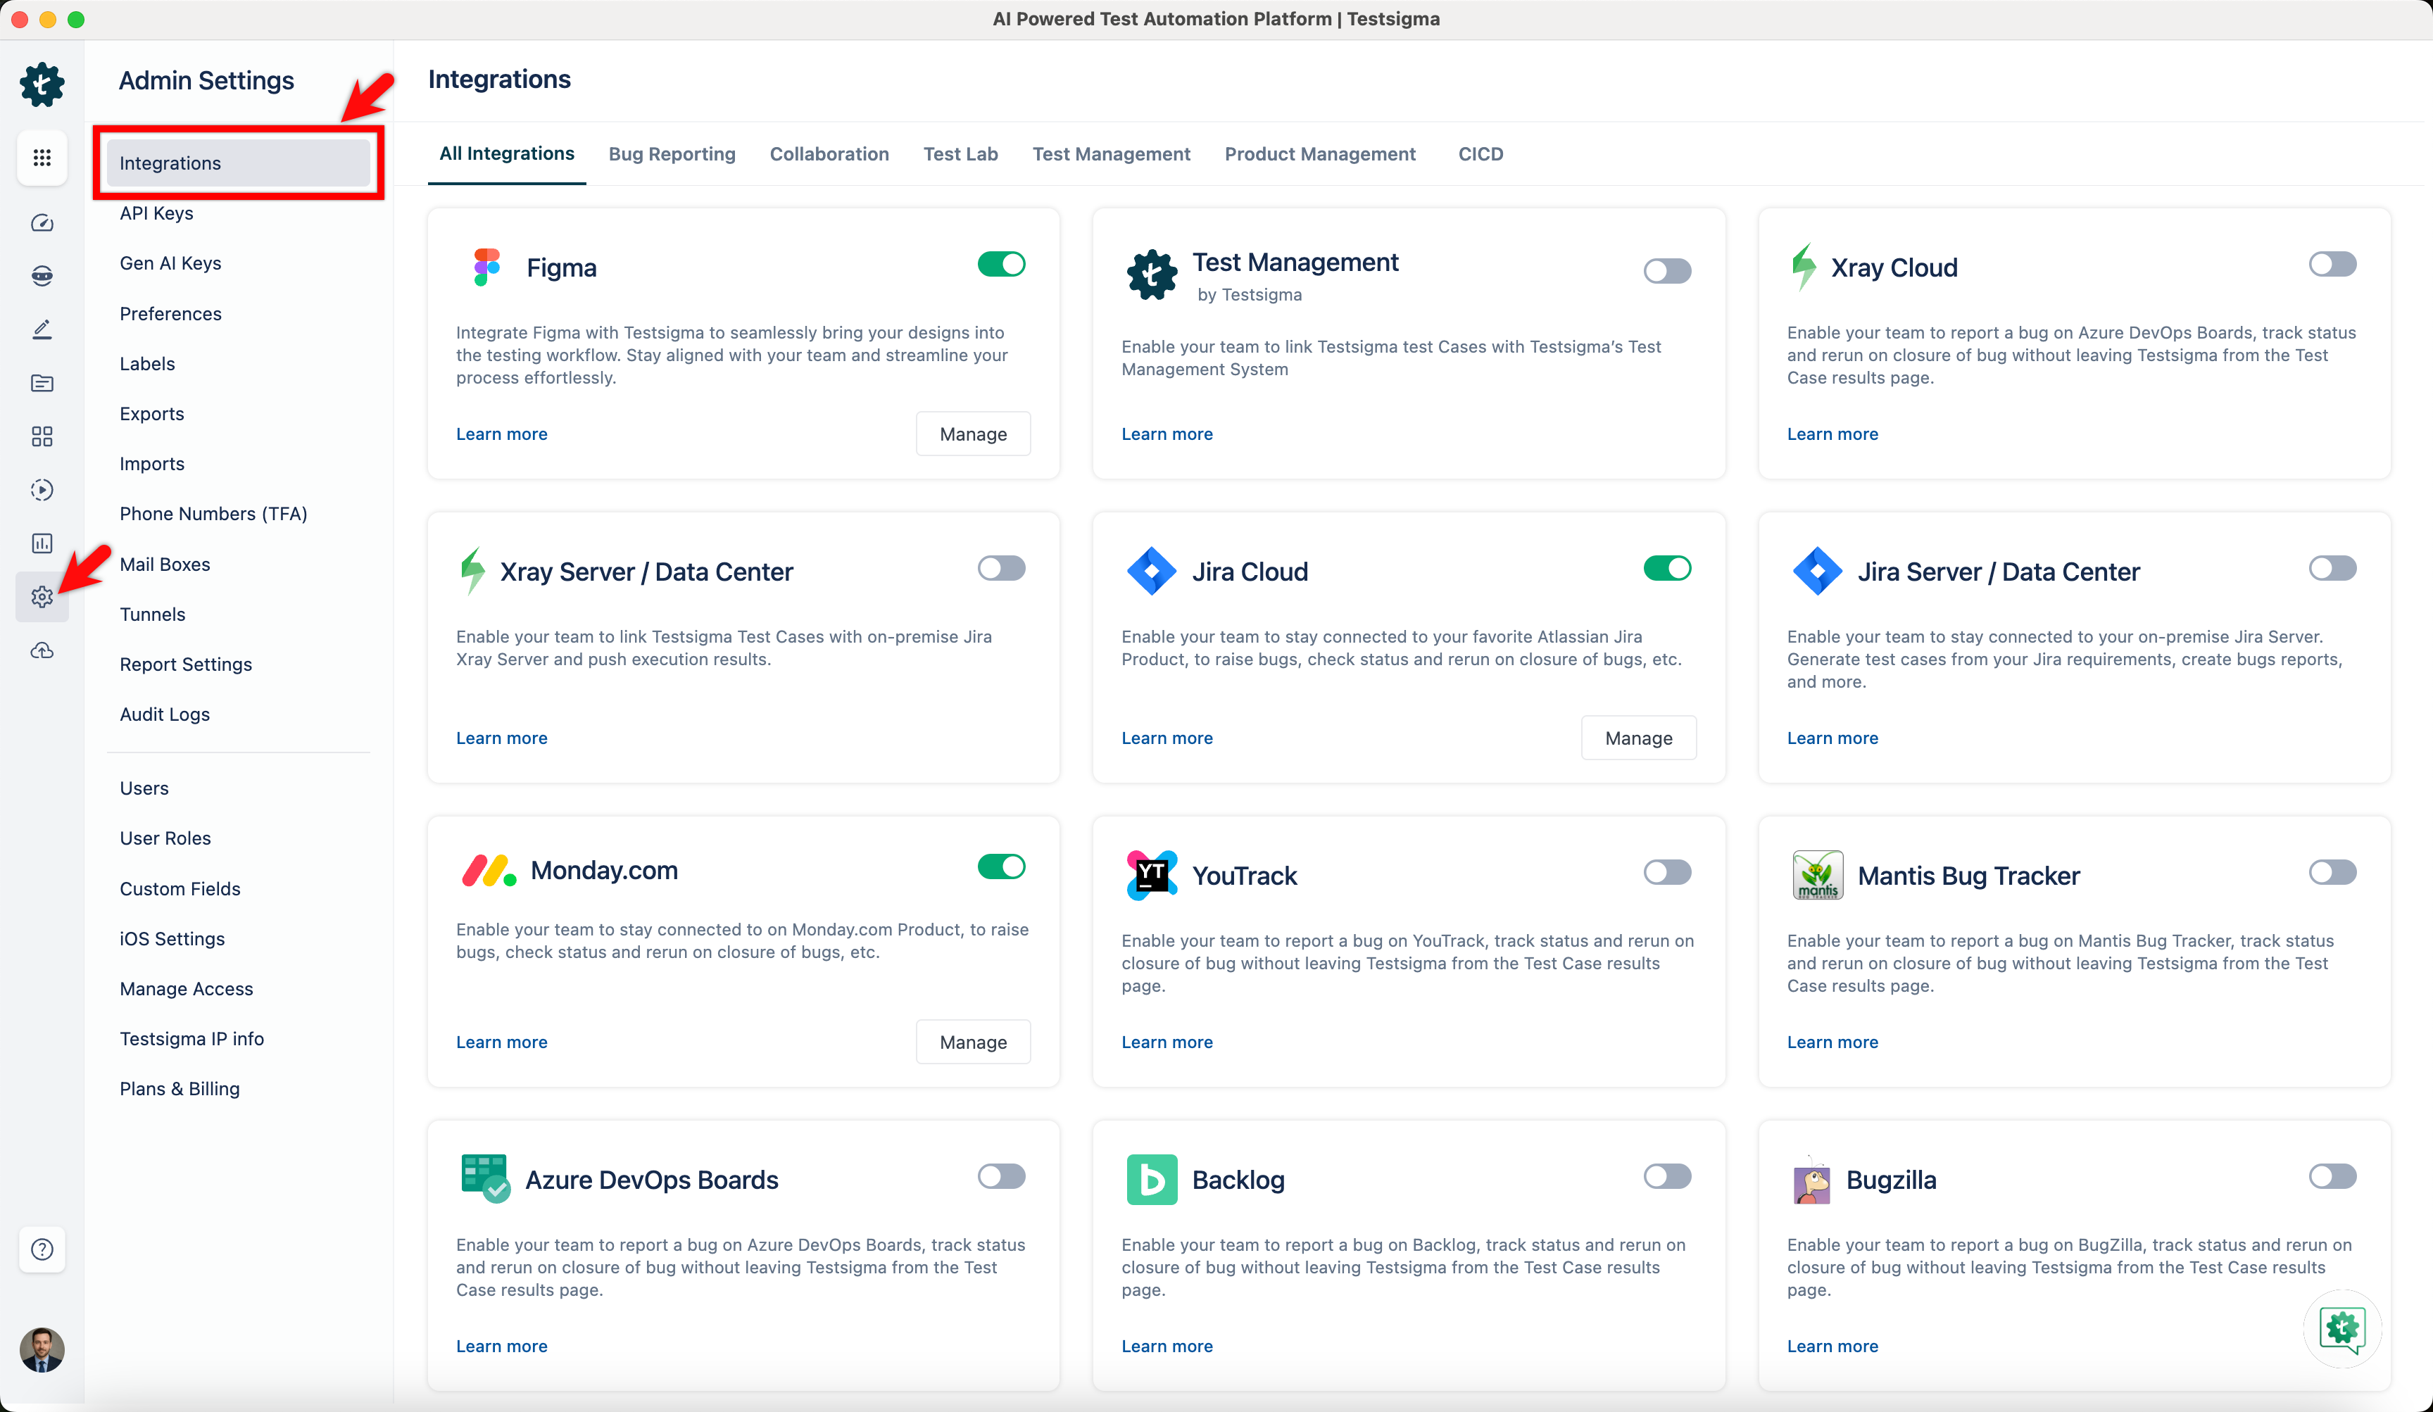This screenshot has width=2433, height=1412.
Task: Switch to the Bug Reporting tab
Action: (671, 153)
